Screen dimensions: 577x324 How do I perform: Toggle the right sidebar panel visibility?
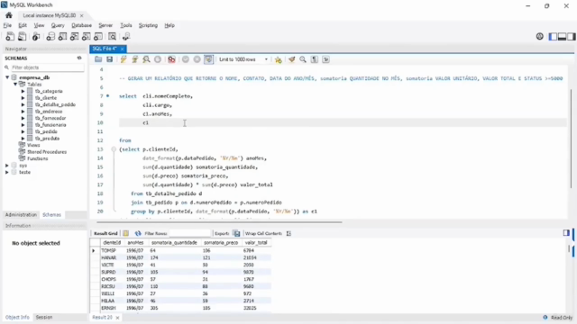pyautogui.click(x=572, y=36)
